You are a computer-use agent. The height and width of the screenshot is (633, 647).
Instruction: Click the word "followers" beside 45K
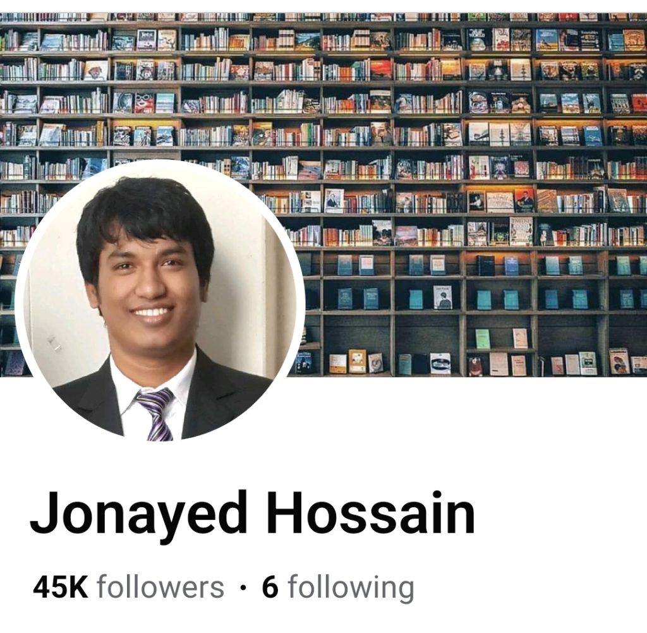pos(160,587)
